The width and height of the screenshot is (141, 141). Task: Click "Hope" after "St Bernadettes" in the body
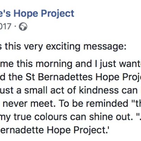coord(106,78)
